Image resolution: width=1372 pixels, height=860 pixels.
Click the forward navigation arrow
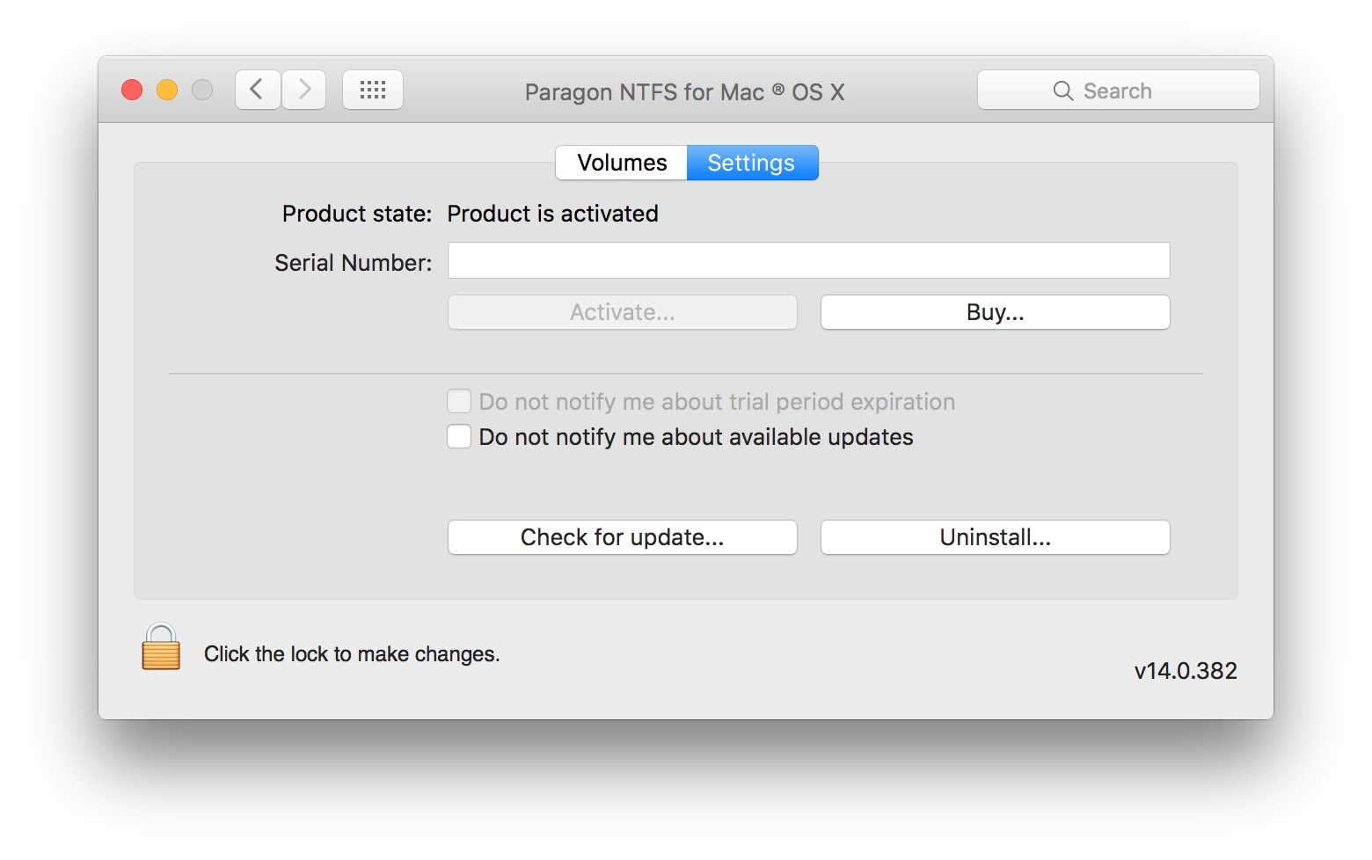coord(304,90)
